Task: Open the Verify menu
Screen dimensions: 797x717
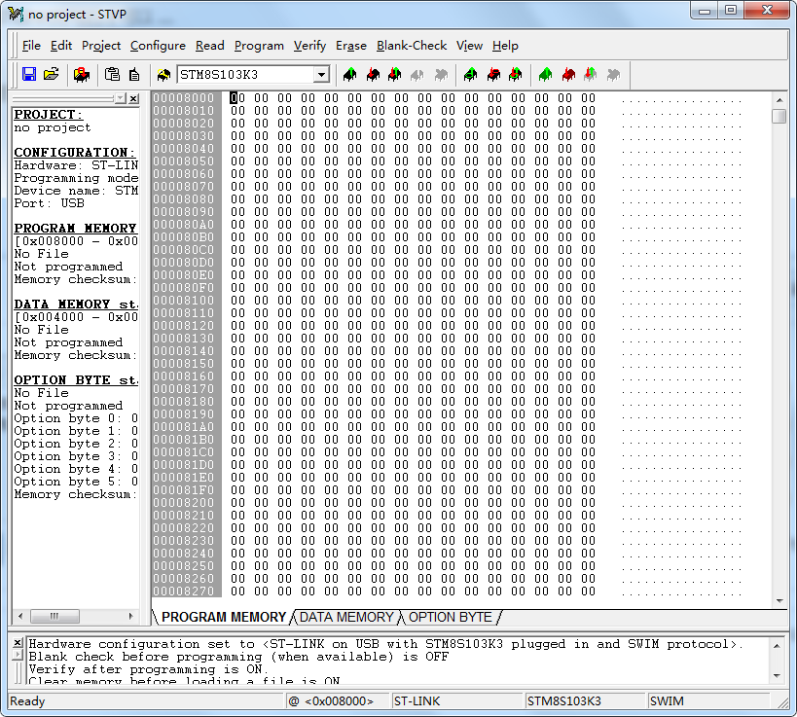Action: (x=309, y=46)
